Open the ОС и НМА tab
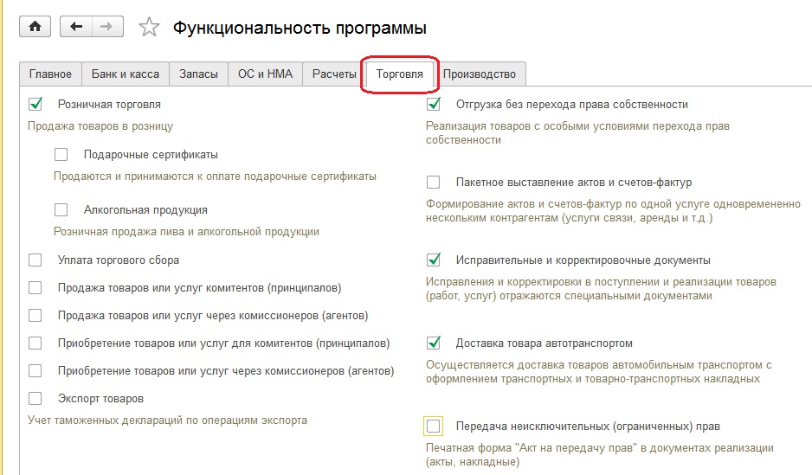Screen dimensions: 812x475 (x=265, y=74)
